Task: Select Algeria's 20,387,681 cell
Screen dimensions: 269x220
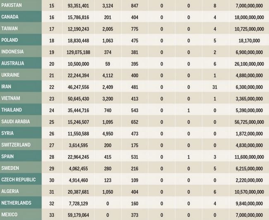Action: tap(78, 192)
